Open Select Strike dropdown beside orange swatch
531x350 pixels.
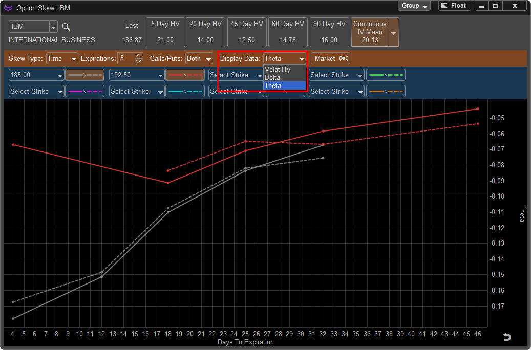[x=336, y=91]
